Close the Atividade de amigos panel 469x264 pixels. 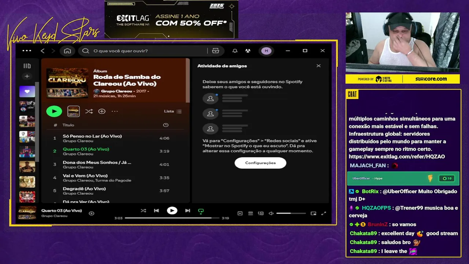pos(318,66)
